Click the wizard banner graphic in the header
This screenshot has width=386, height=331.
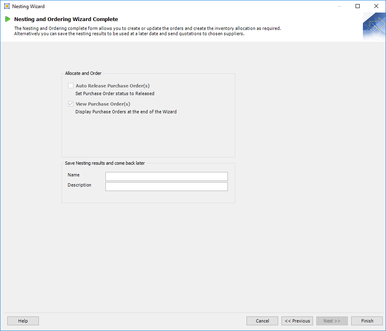374,27
